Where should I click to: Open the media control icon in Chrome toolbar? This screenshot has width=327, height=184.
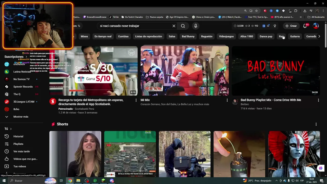pos(311,11)
